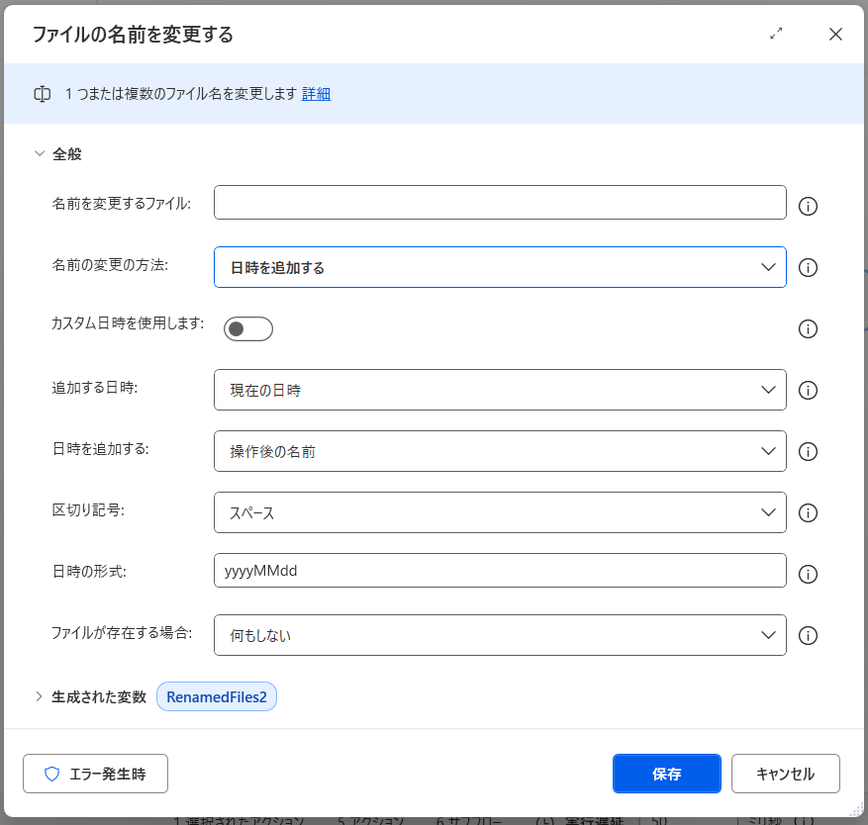The image size is (868, 825).
Task: Expand the 生成された変数 section
Action: 40,696
